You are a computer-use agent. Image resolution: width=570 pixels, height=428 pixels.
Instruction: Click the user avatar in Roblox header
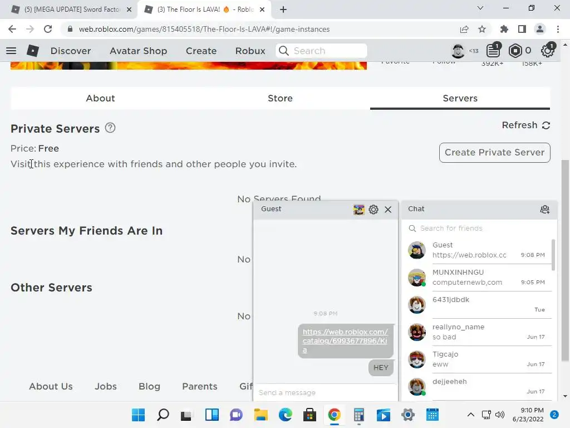[x=458, y=51]
